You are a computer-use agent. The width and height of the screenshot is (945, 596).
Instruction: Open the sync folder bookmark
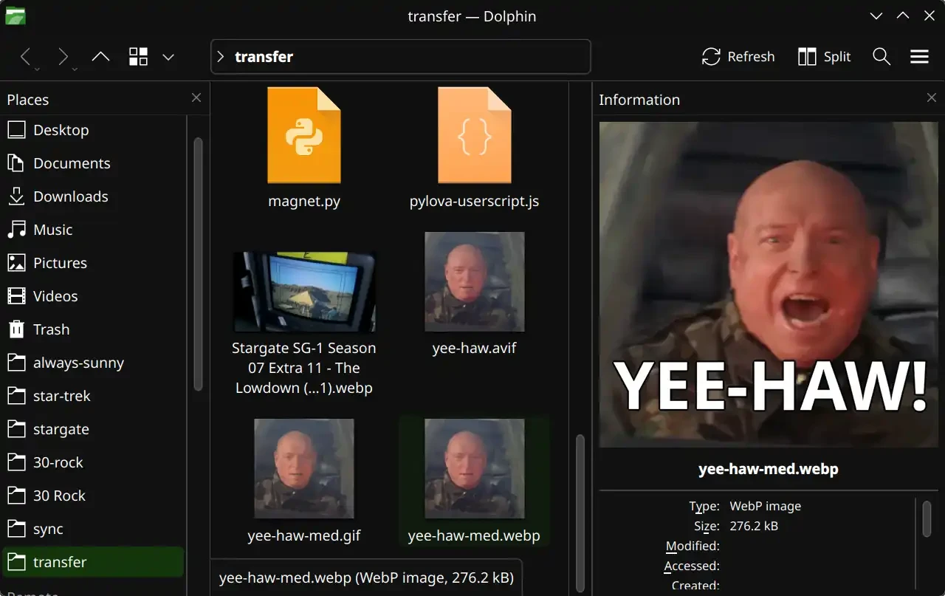[x=94, y=529]
